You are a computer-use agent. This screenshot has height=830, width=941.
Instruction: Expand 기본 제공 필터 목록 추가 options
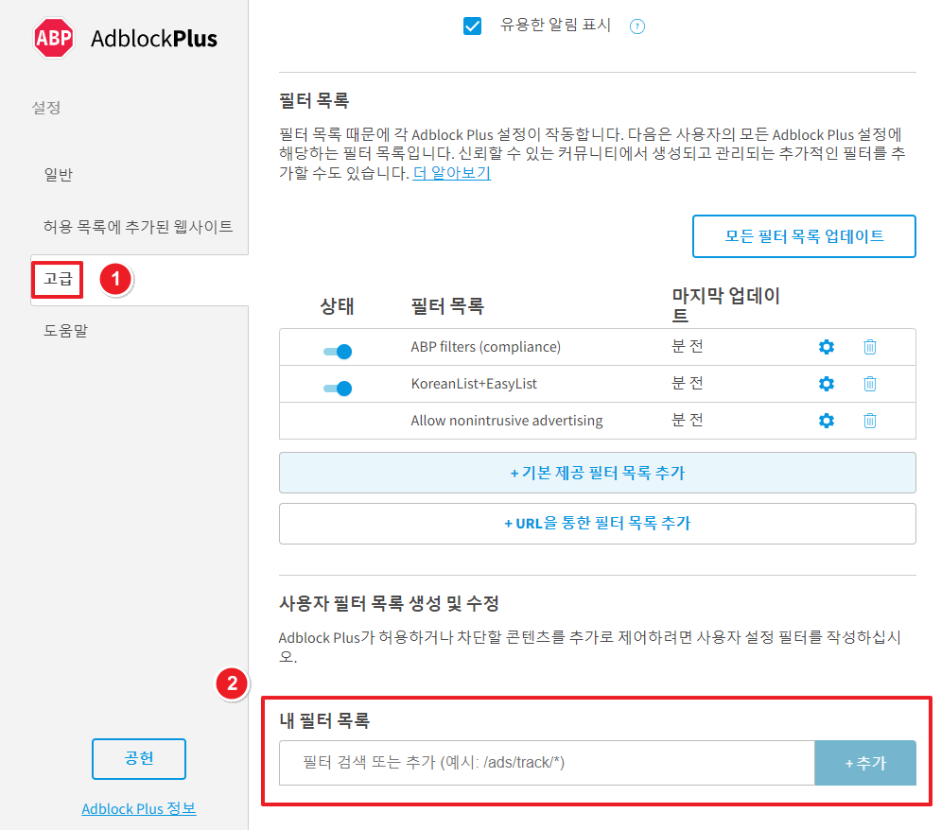coord(597,473)
